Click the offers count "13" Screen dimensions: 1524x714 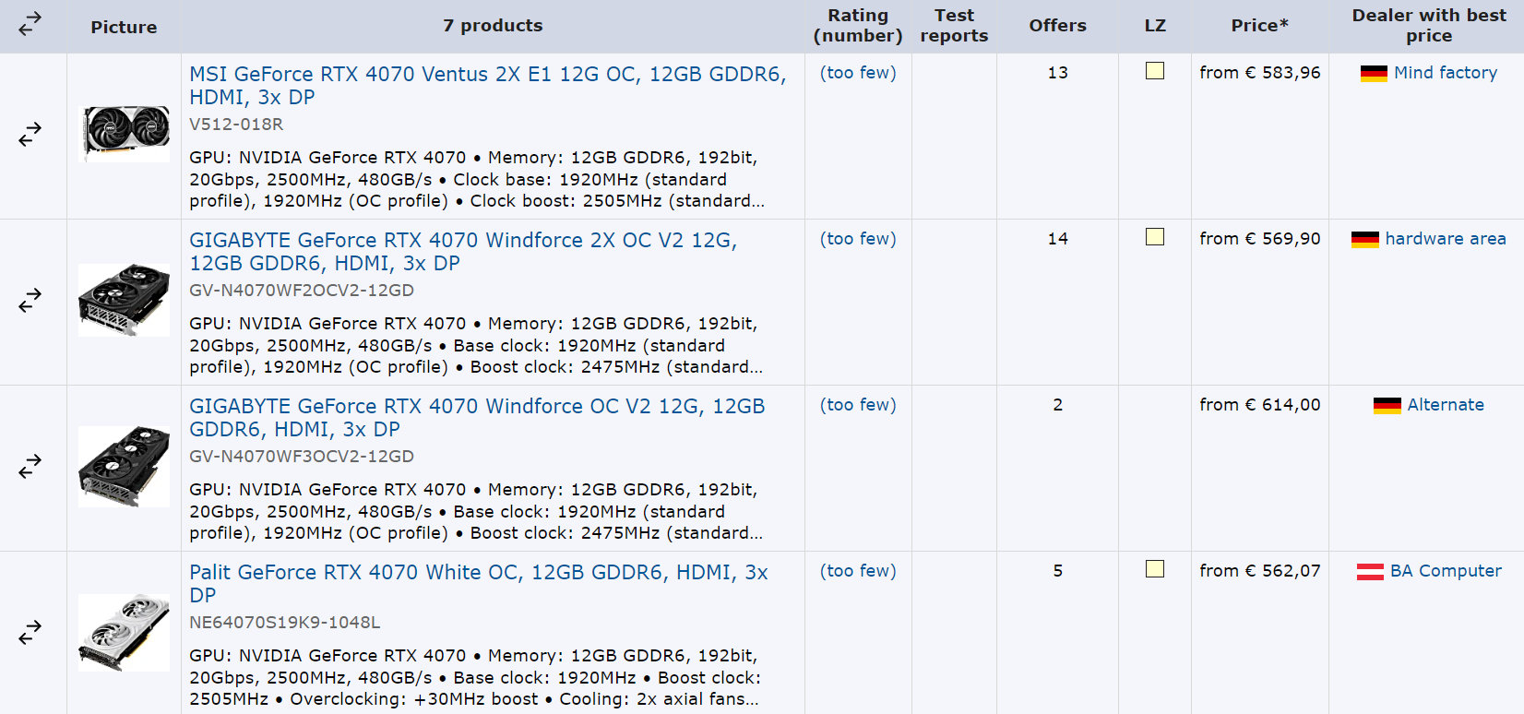click(1058, 73)
